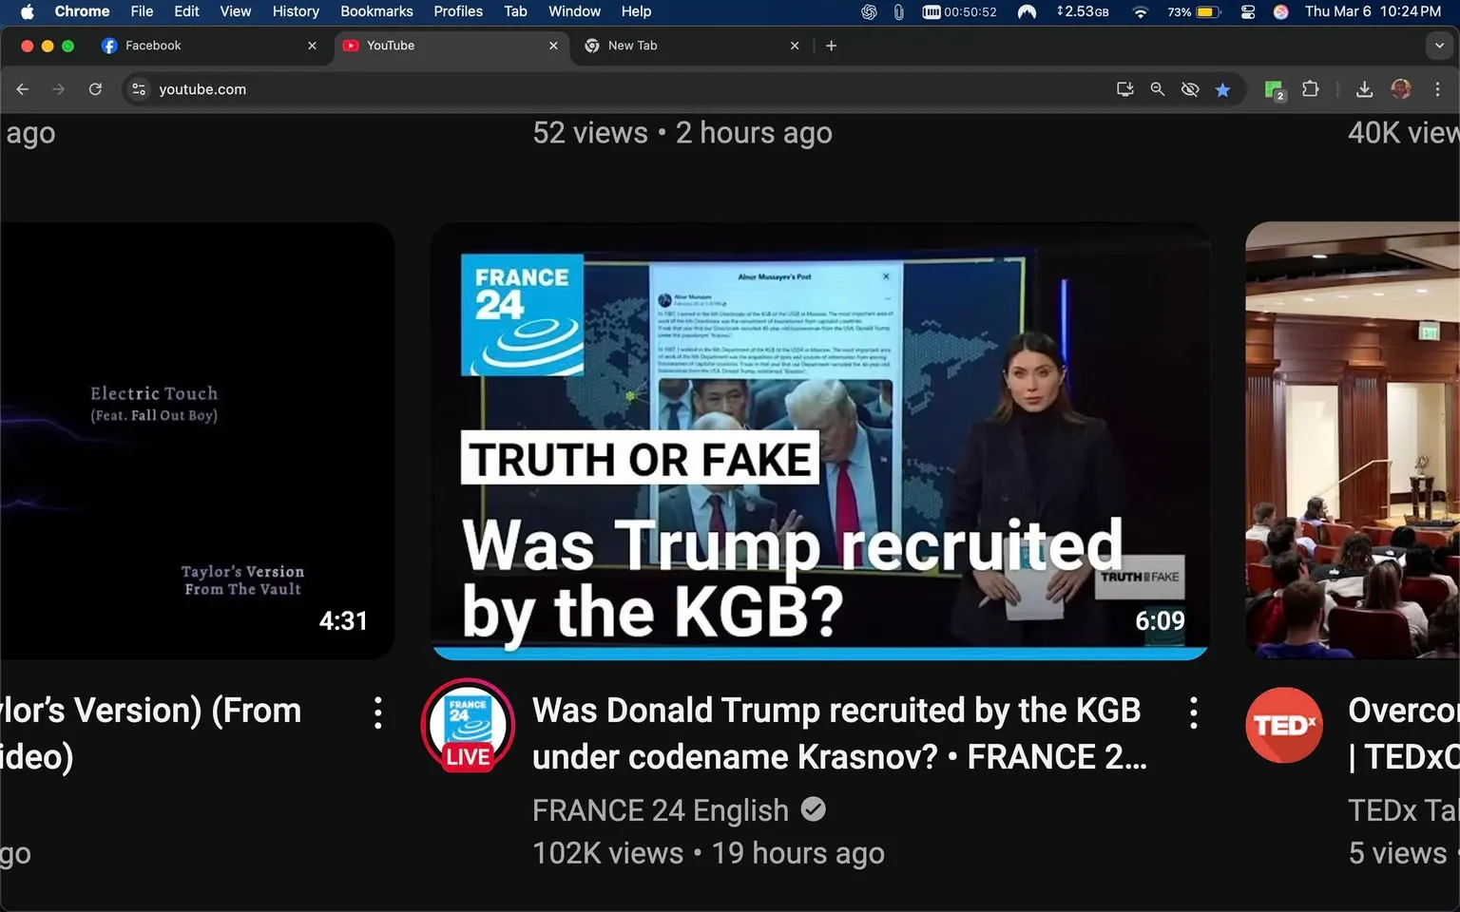Viewport: 1460px width, 912px height.
Task: Play the Trump KGB video thumbnail
Action: (x=820, y=441)
